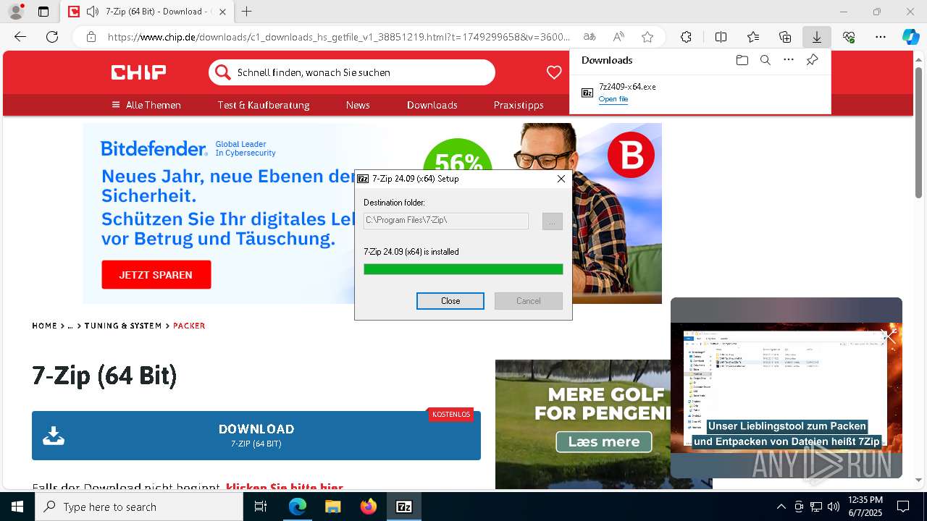
Task: Click the browse button for destination folder
Action: point(552,221)
